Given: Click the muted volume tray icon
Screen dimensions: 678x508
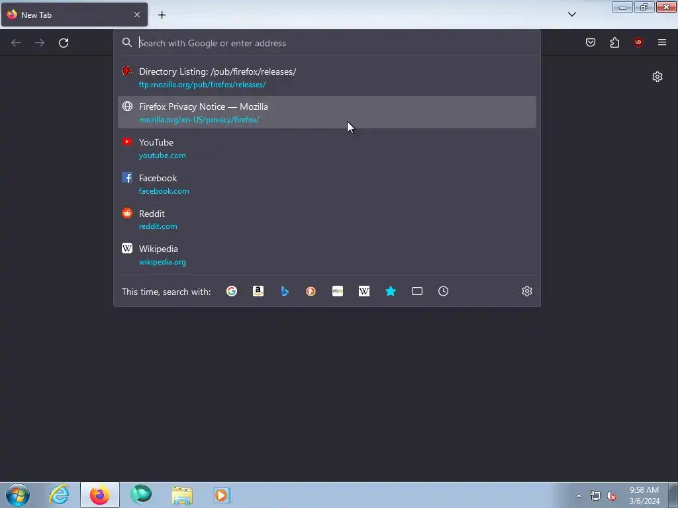Looking at the screenshot, I should [x=611, y=496].
